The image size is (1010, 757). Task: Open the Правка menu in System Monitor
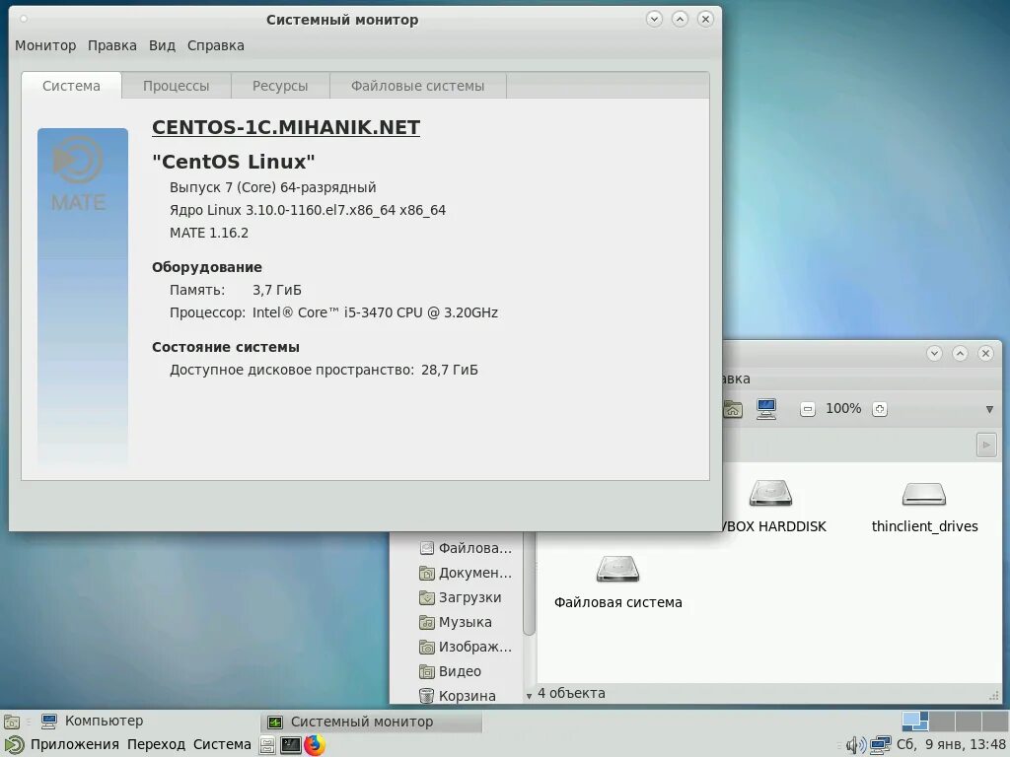pos(112,45)
